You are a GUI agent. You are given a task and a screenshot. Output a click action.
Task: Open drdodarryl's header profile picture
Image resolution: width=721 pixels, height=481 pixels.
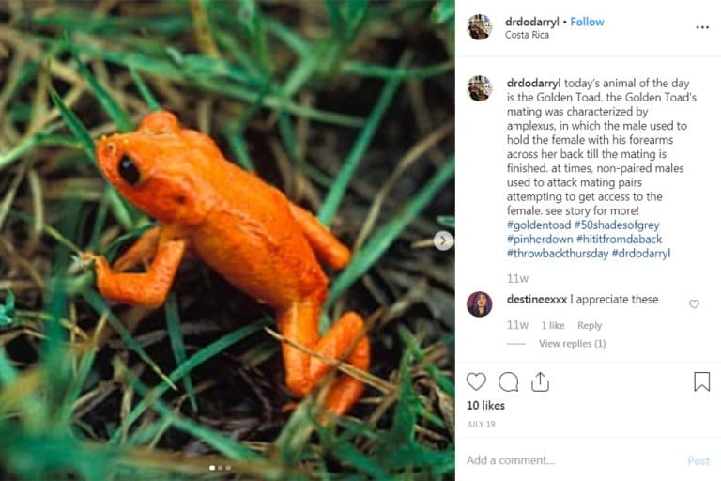click(x=480, y=27)
